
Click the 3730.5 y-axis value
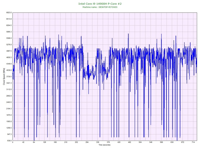[x=9, y=77]
